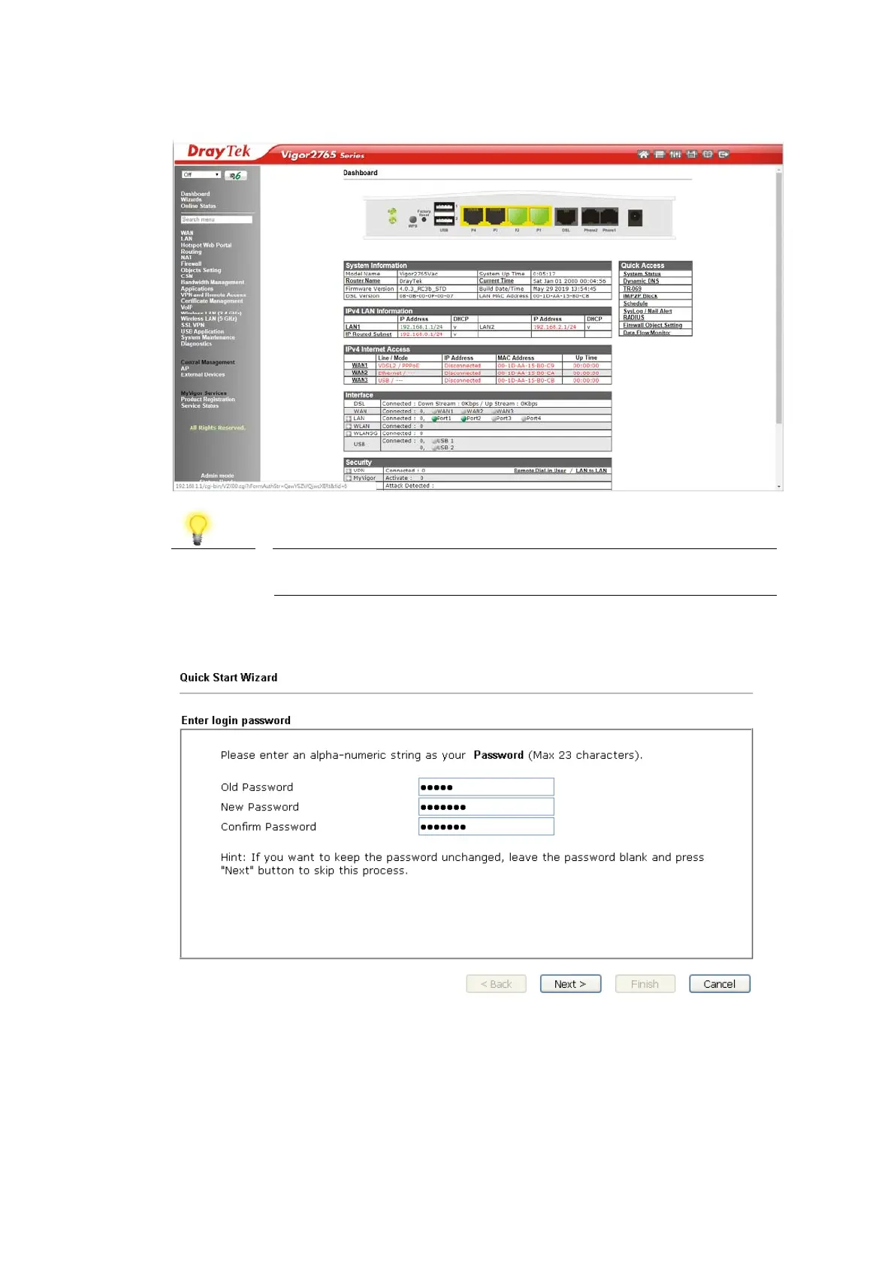The width and height of the screenshot is (894, 1265).
Task: Open the USB Application menu
Action: pos(202,331)
